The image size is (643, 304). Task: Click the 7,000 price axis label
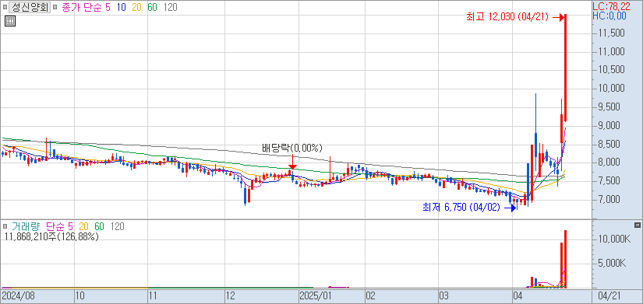(x=609, y=199)
